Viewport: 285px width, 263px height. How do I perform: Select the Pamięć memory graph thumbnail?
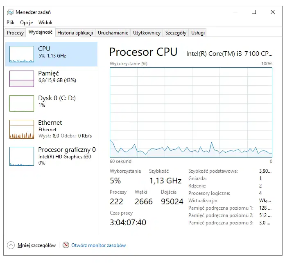[22, 79]
